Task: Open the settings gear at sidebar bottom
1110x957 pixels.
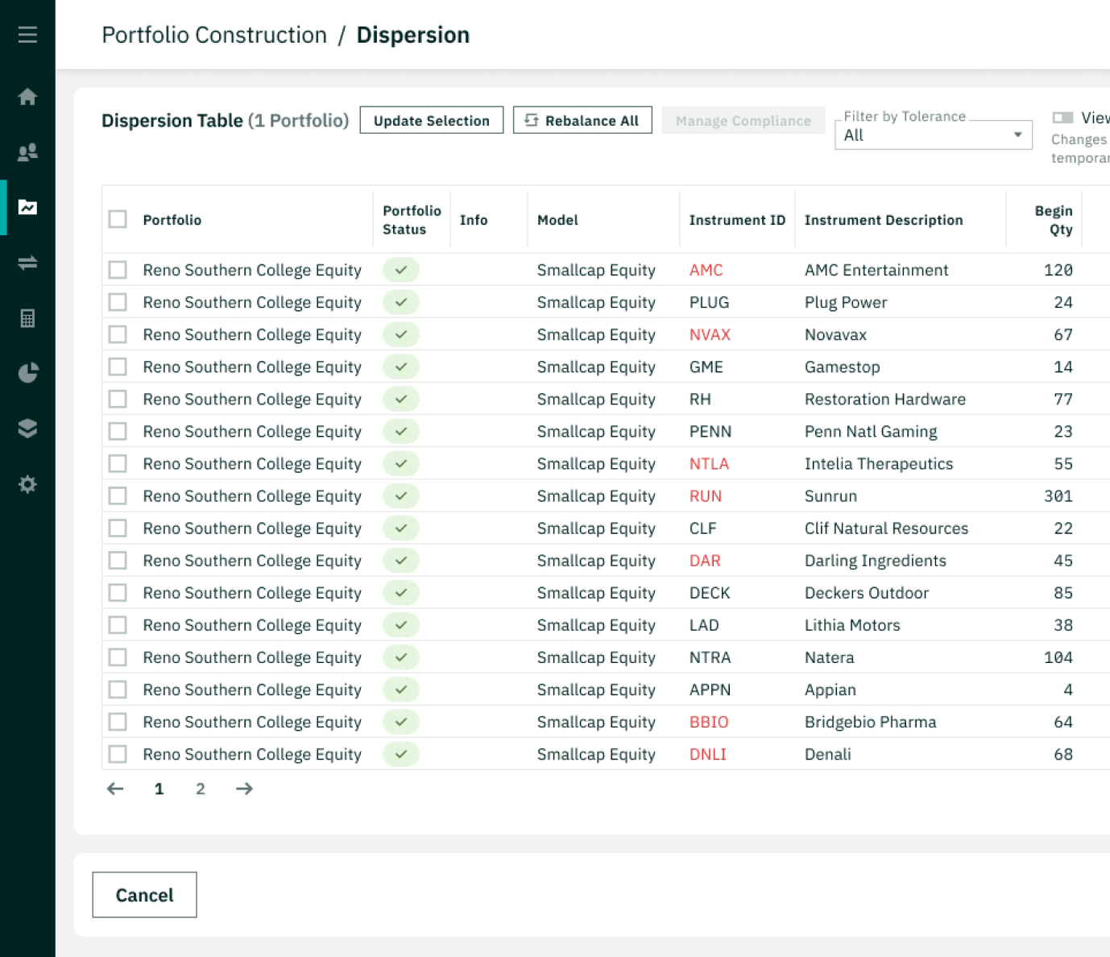Action: (27, 483)
